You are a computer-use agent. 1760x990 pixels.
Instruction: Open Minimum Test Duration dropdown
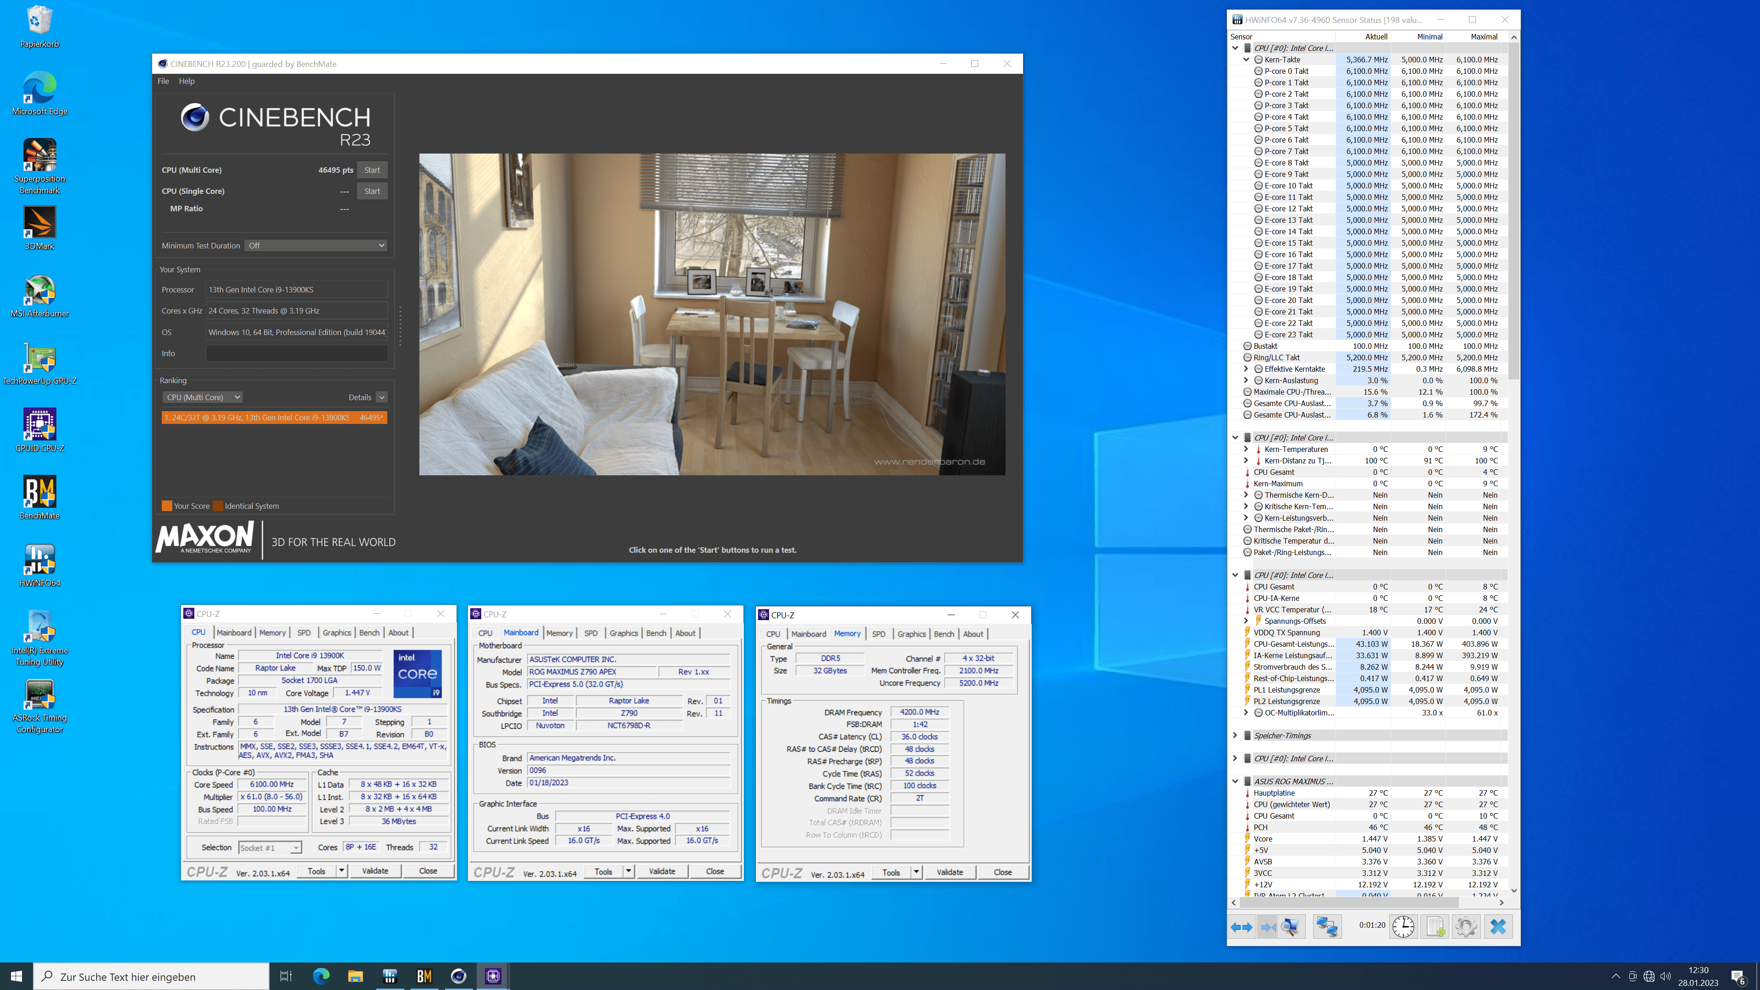tap(316, 245)
